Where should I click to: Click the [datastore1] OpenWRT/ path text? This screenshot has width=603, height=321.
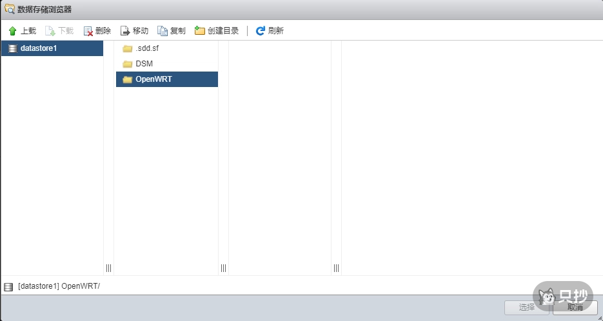pos(59,286)
